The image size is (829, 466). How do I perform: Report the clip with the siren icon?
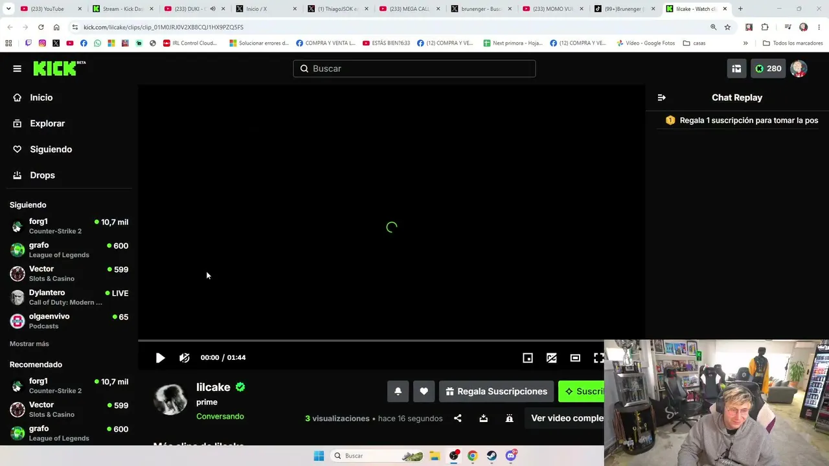click(509, 418)
